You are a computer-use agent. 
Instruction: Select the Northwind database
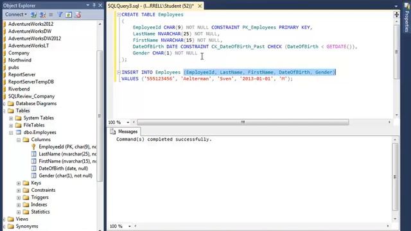[20, 60]
